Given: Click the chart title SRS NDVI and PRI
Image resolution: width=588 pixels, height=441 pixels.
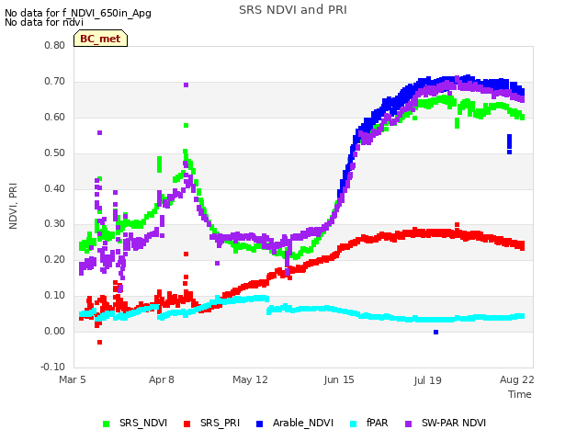Looking at the screenshot, I should point(293,10).
